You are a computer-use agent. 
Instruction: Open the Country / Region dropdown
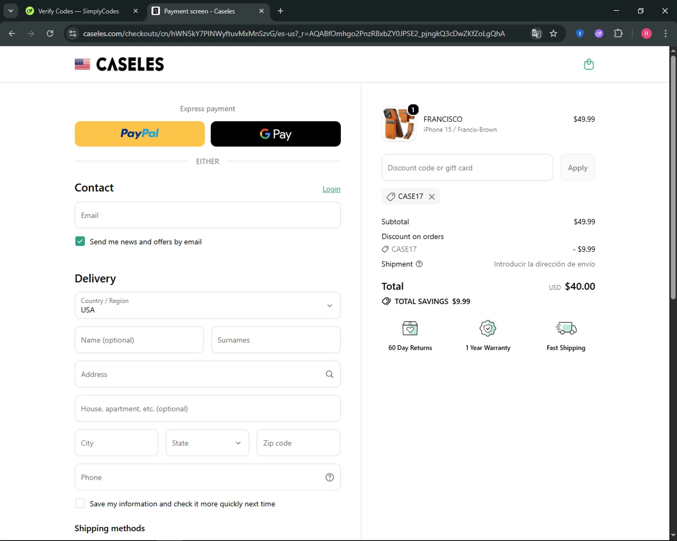(208, 305)
